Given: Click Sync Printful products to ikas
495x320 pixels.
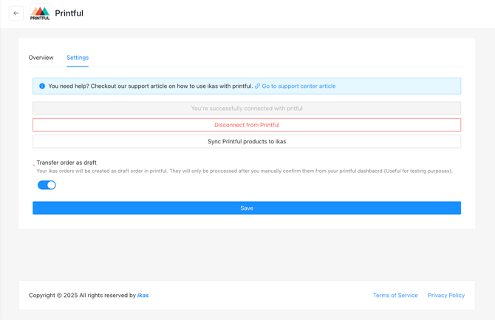Looking at the screenshot, I should [x=247, y=141].
